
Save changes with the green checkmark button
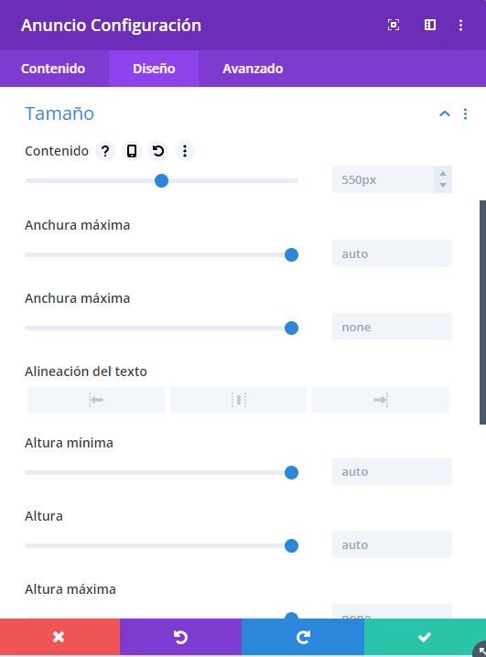(425, 637)
